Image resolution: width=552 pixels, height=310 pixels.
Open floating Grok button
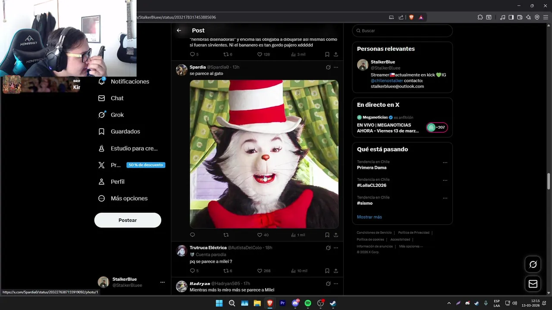click(533, 264)
